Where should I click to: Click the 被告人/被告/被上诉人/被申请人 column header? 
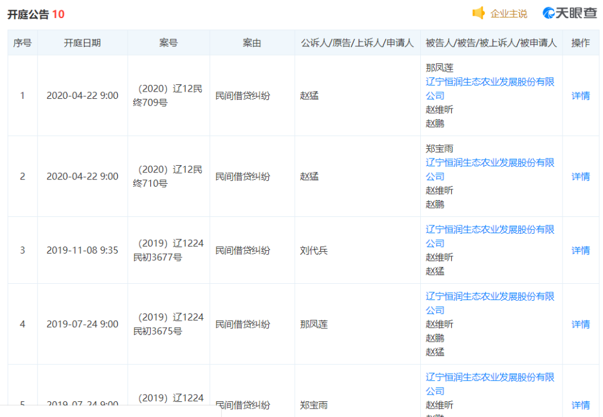pos(491,43)
